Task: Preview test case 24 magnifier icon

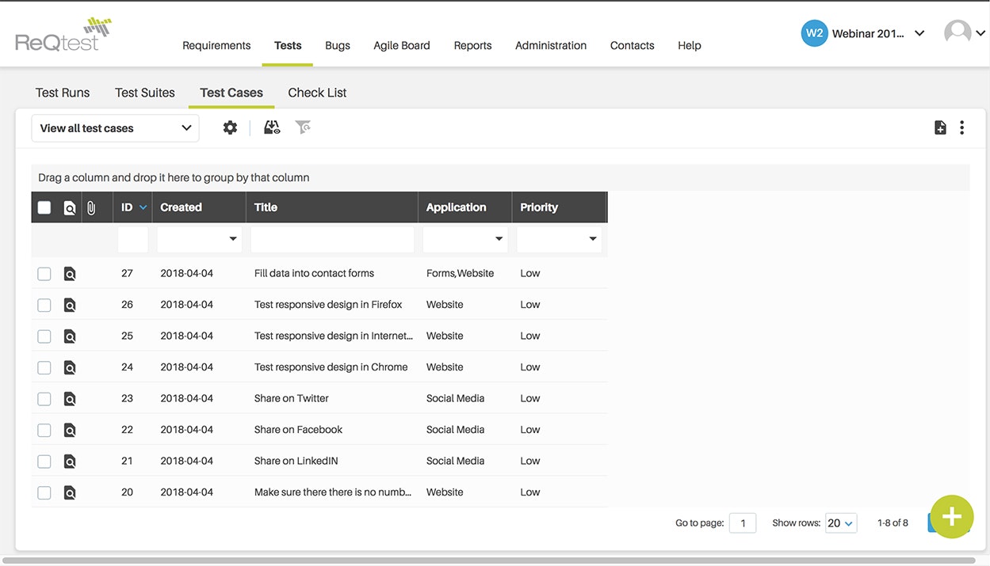Action: 70,367
